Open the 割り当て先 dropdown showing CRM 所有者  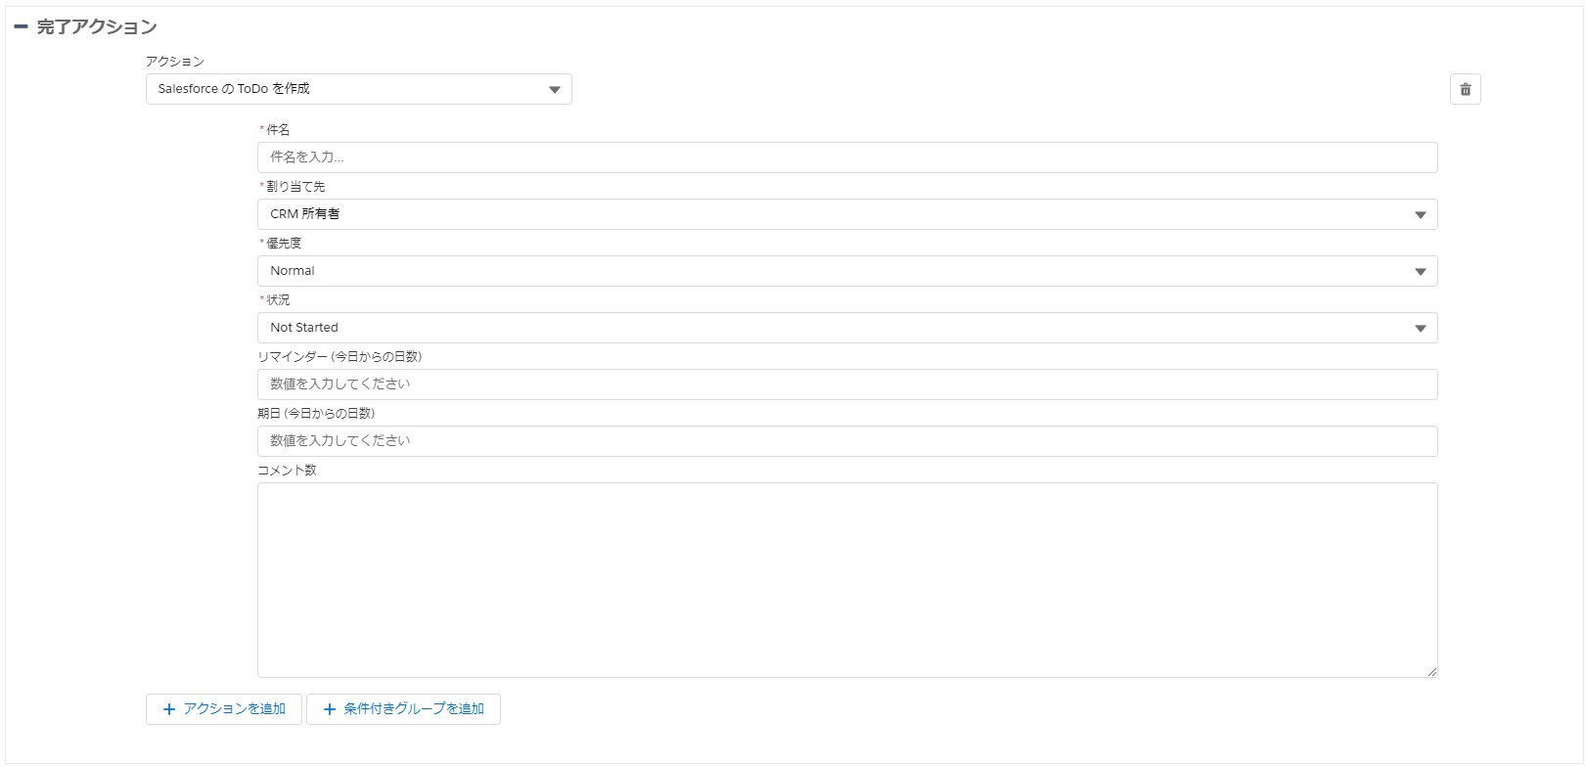click(x=847, y=214)
